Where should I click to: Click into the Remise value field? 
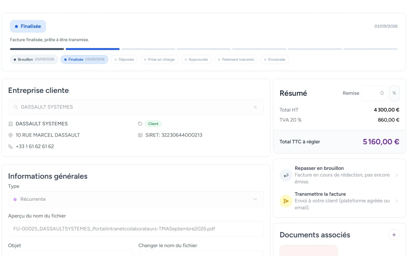coord(374,93)
